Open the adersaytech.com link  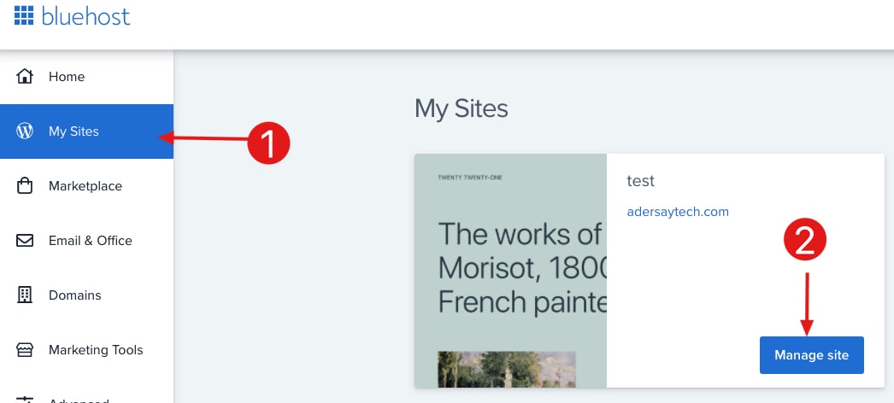(678, 212)
